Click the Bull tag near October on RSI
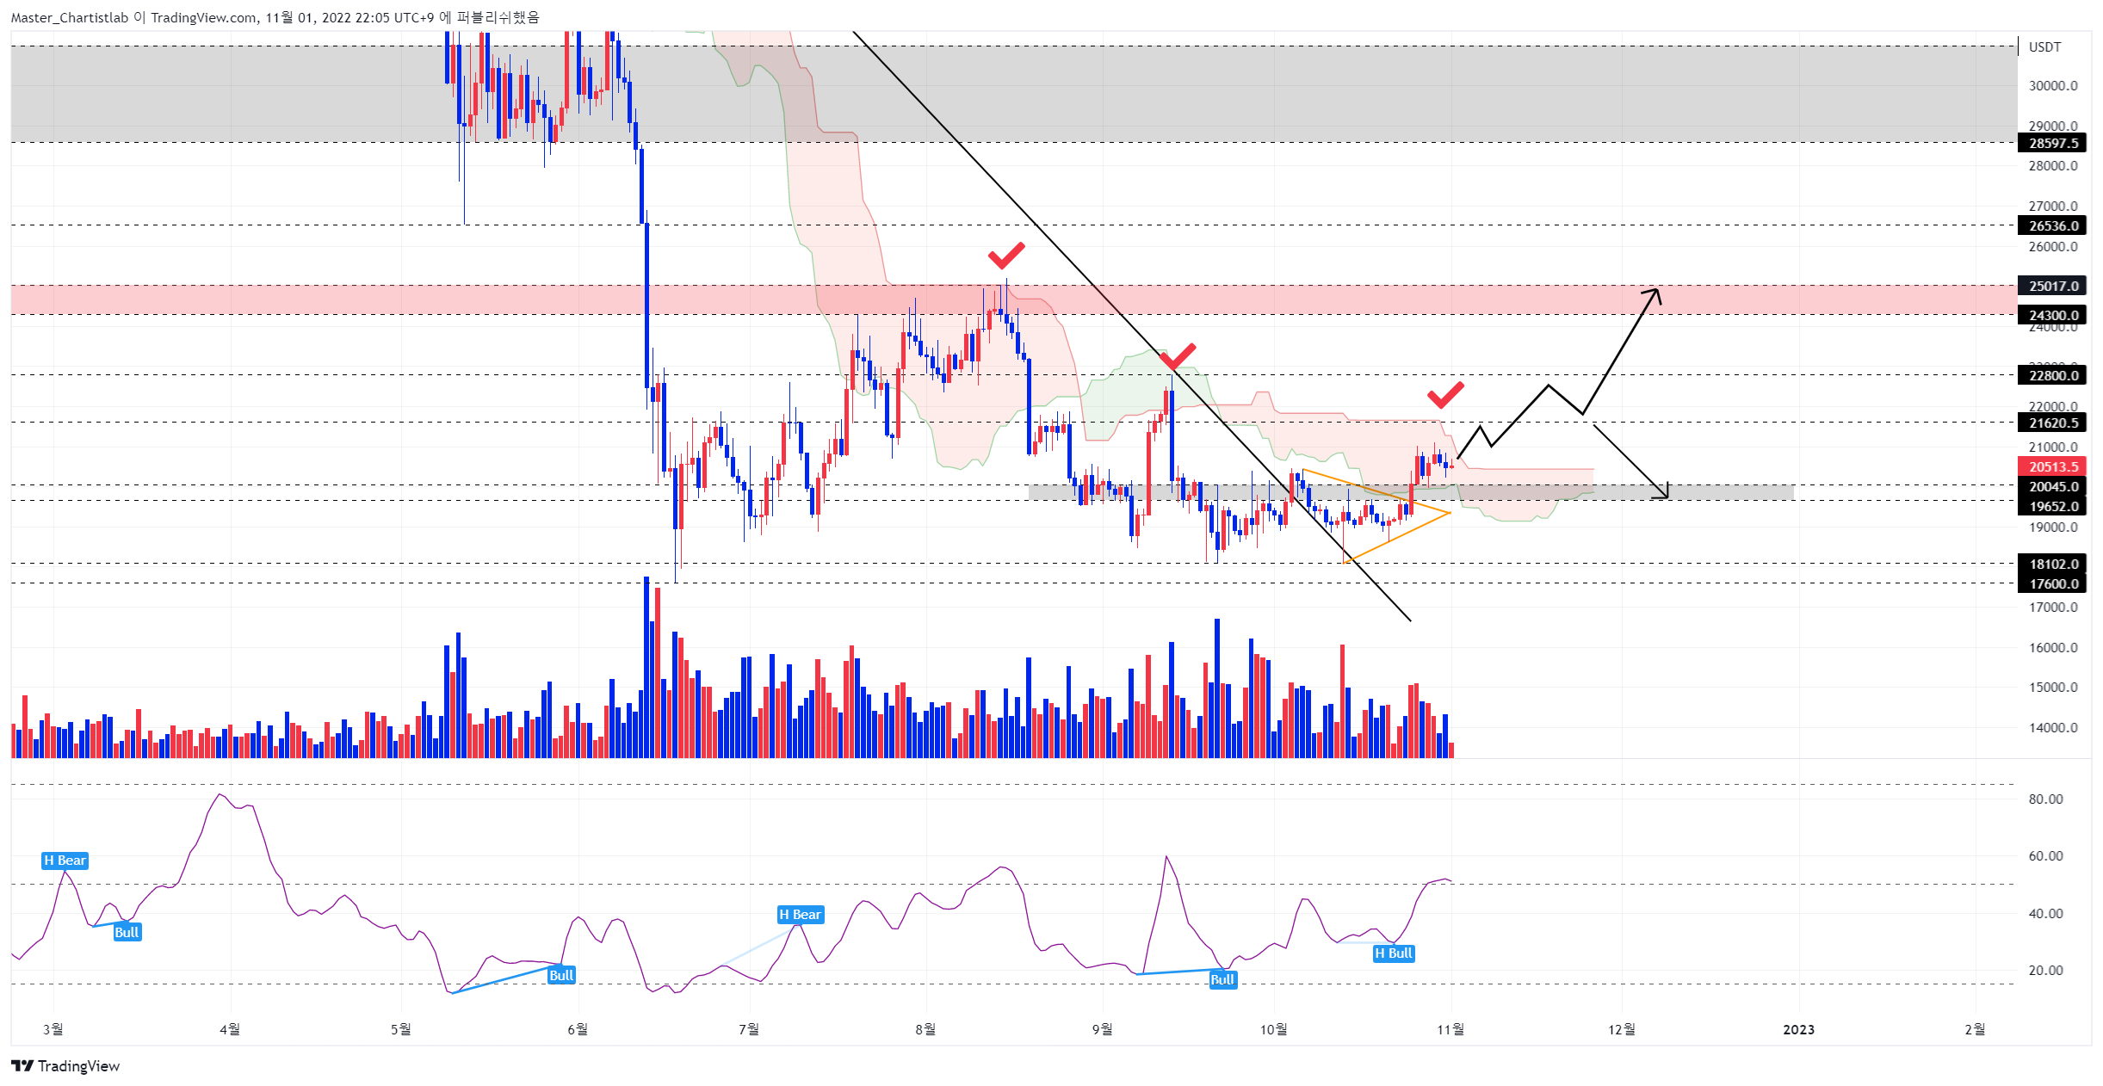The height and width of the screenshot is (1086, 2103). pyautogui.click(x=1222, y=979)
